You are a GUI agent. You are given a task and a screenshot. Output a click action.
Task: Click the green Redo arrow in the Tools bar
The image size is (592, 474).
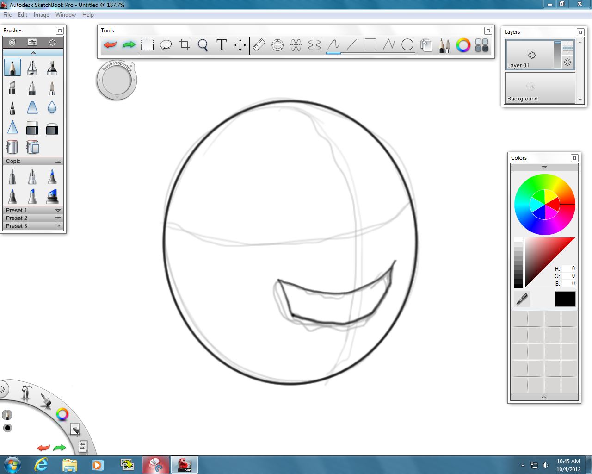129,45
